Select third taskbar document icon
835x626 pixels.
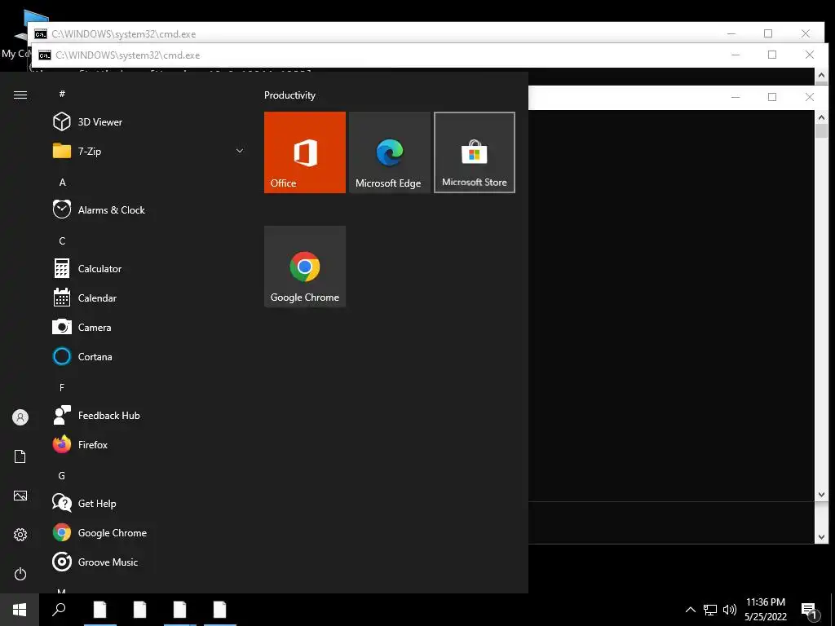180,610
